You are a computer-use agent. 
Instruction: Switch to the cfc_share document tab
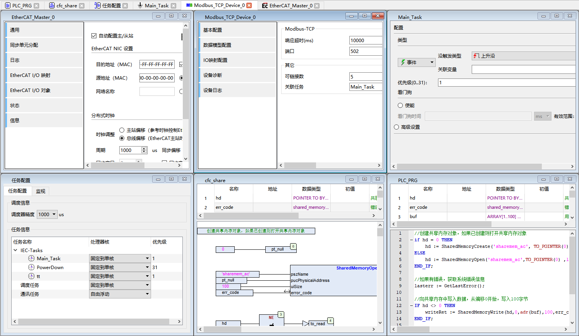pos(67,5)
